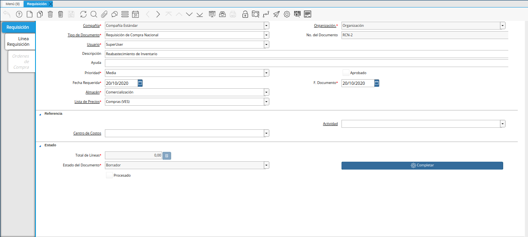Toggle the Procesado checkbox
528x237 pixels.
coord(109,175)
